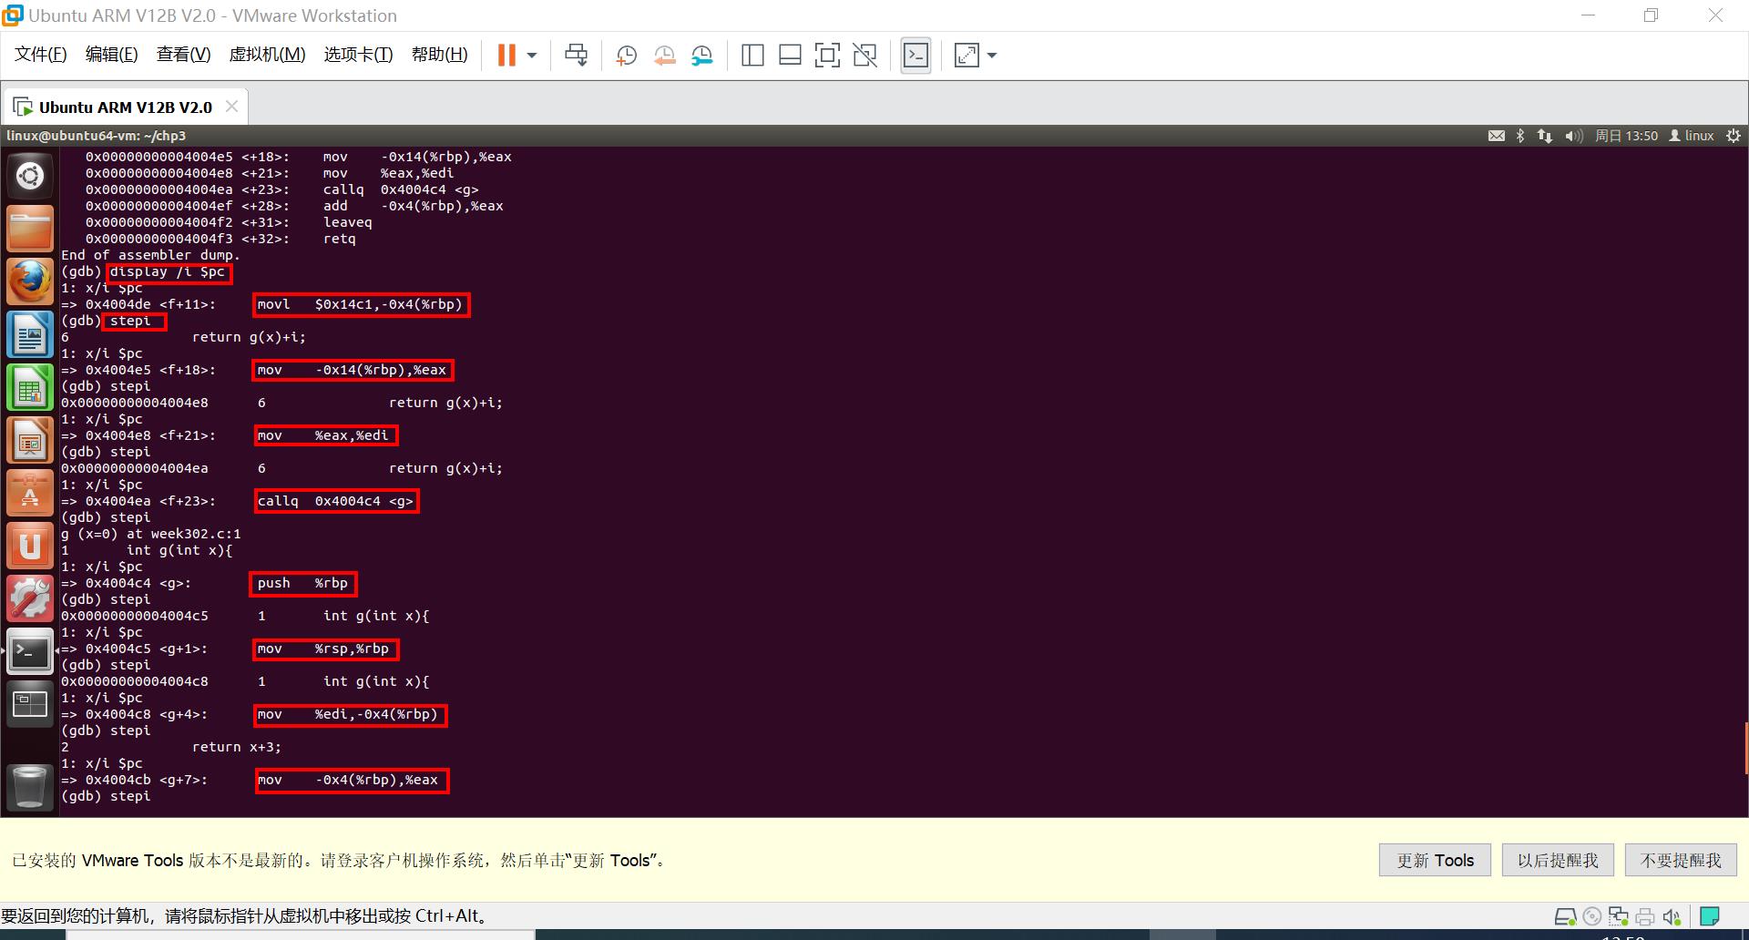Focus the Terminal launcher icon
Screen dimensions: 1749x940
[x=30, y=652]
